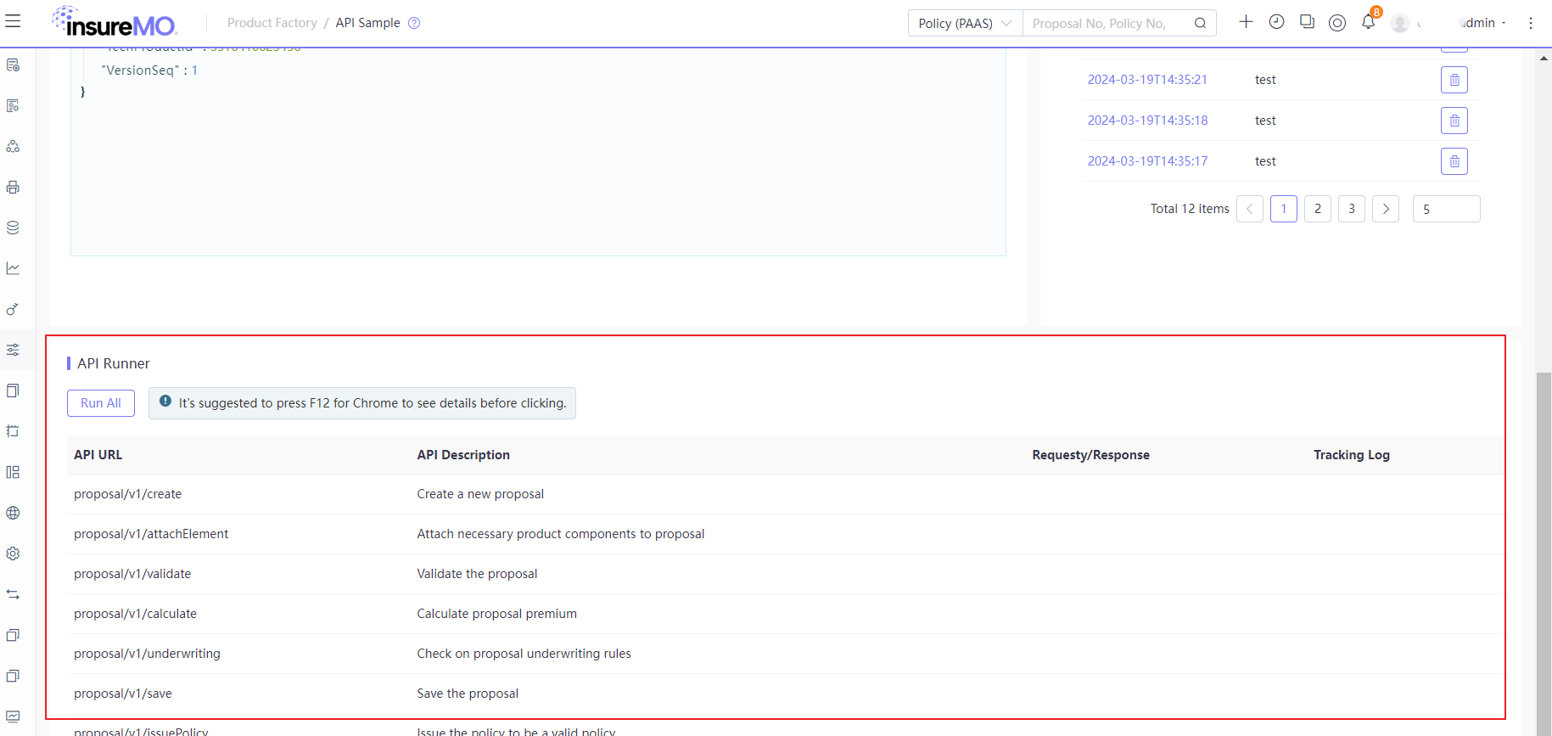1552x736 pixels.
Task: Open the database stack icon in sidebar
Action: (13, 228)
